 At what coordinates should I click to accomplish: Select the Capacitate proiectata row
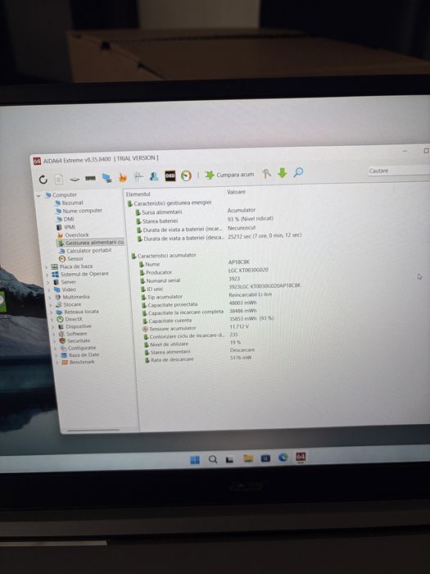[x=200, y=304]
